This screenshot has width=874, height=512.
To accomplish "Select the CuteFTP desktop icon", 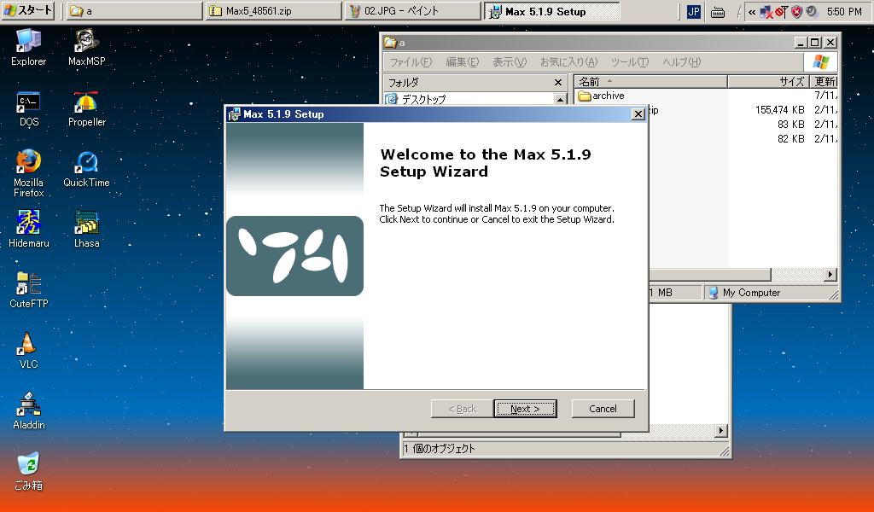I will coord(28,289).
